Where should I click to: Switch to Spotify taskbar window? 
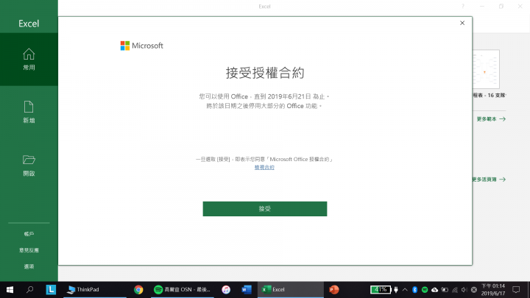pos(183,290)
